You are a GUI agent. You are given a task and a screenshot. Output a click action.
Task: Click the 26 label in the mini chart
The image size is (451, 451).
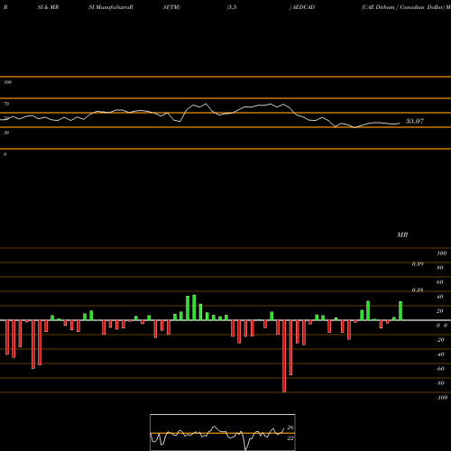[x=290, y=428]
